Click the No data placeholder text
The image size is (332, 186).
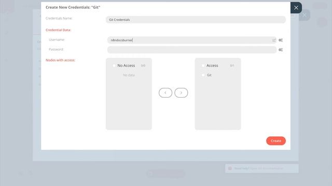pyautogui.click(x=129, y=75)
